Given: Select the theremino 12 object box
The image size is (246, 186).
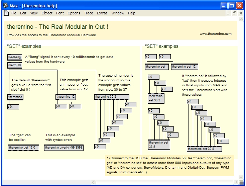Looking at the screenshot, I should (66, 97).
